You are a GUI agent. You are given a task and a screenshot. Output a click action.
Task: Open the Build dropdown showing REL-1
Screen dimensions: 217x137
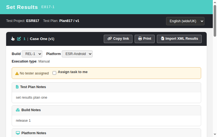pos(32,54)
